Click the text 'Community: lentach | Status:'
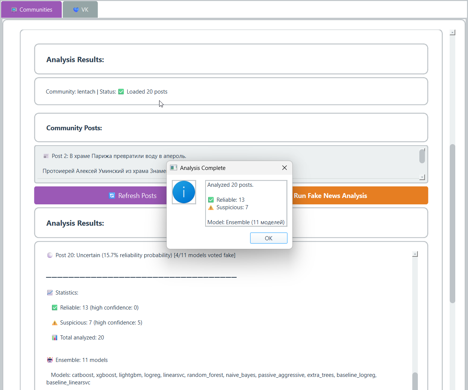This screenshot has height=390, width=468. point(81,92)
